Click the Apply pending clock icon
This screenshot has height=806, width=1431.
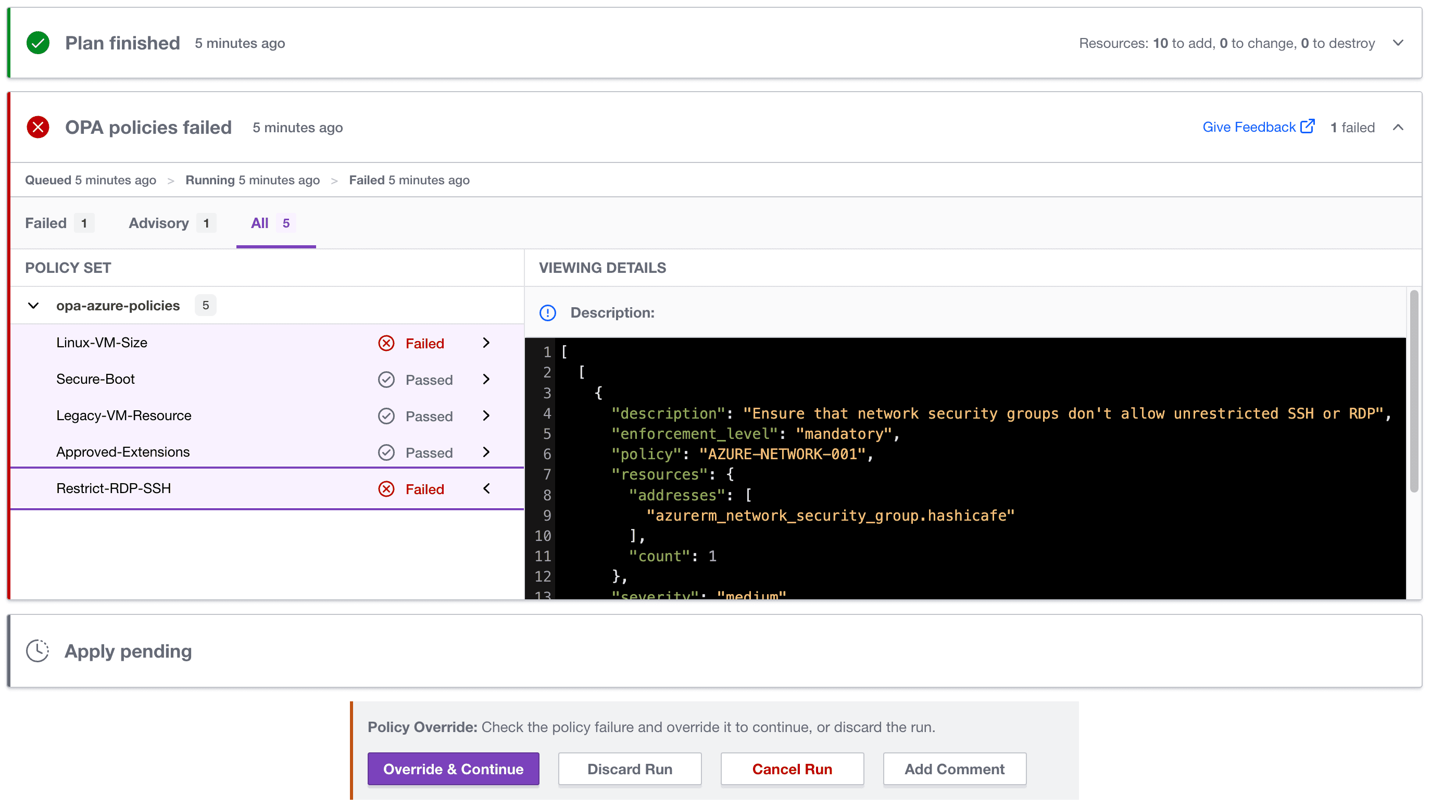pos(38,650)
